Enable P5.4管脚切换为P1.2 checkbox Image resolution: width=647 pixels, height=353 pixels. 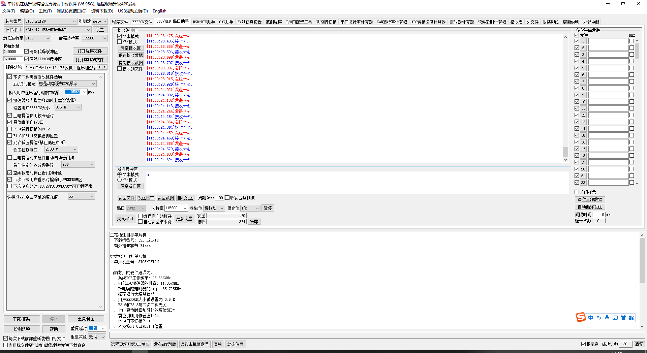pyautogui.click(x=10, y=129)
